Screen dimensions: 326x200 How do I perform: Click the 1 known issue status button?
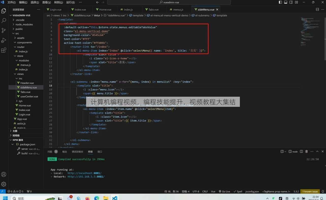[x=310, y=191]
